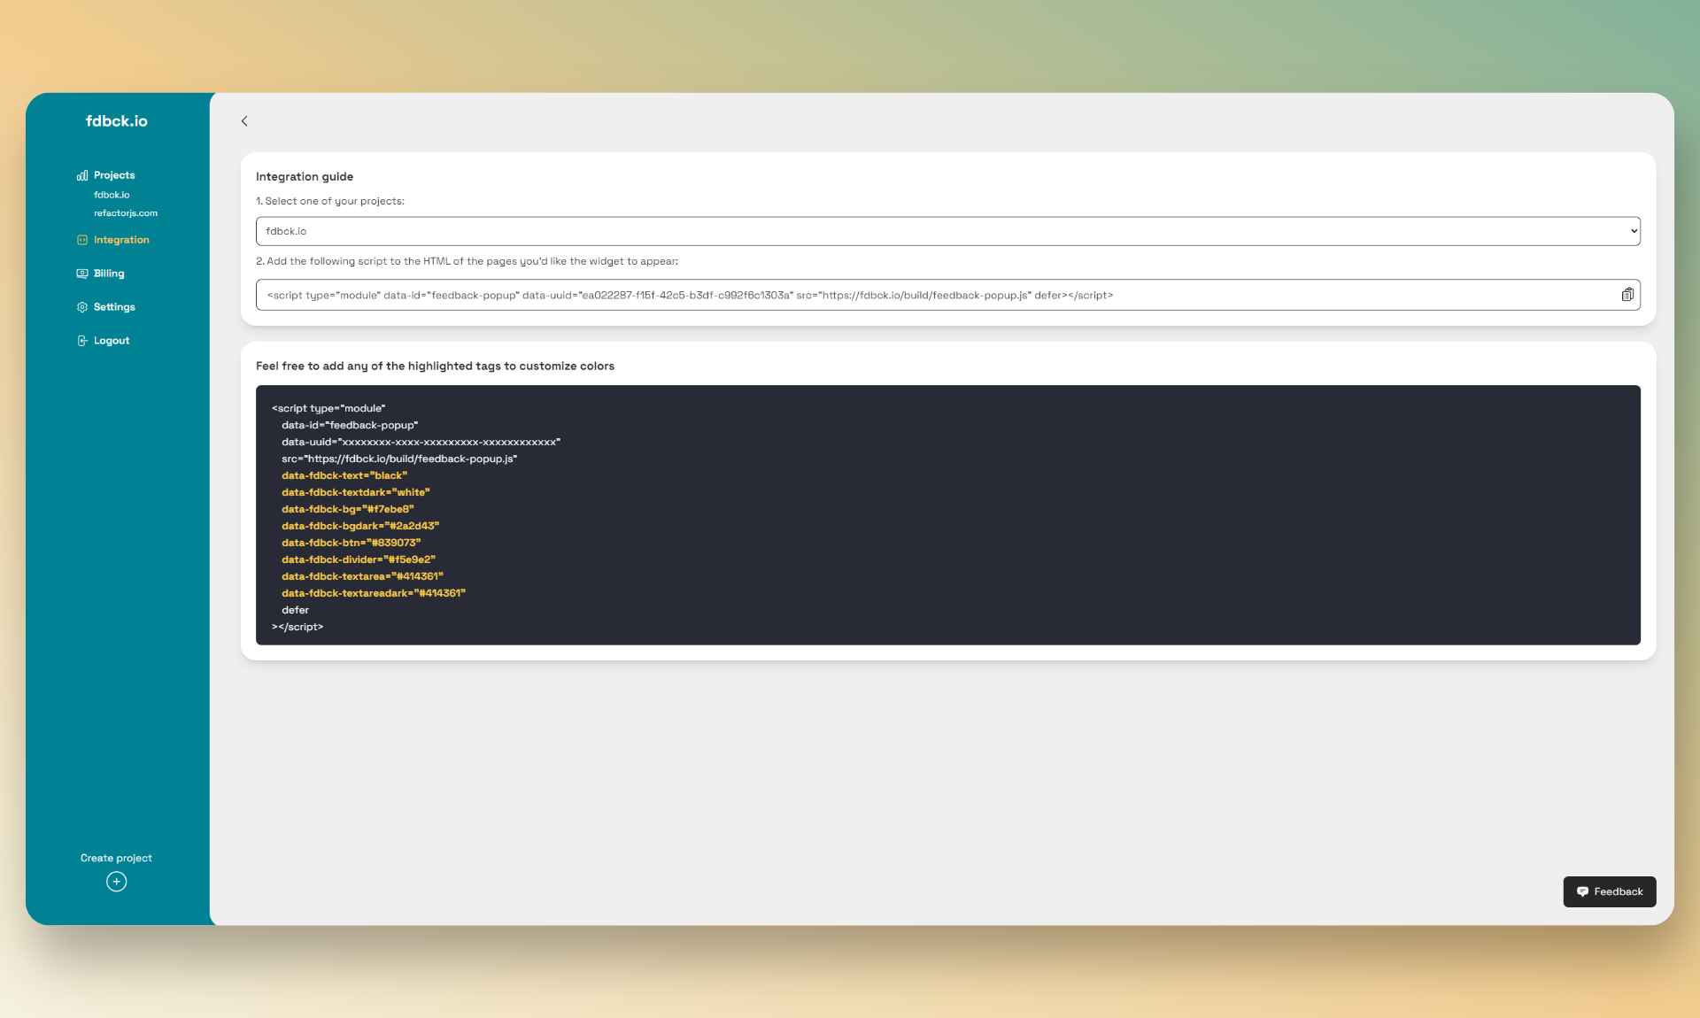Click the Integration guide heading
The width and height of the screenshot is (1700, 1018).
[x=305, y=177]
